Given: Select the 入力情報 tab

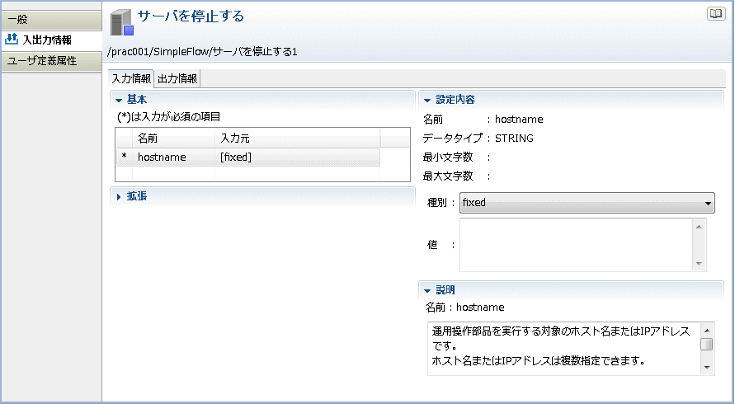Looking at the screenshot, I should click(x=131, y=78).
